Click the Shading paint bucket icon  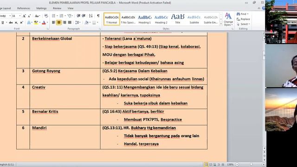click(86, 23)
